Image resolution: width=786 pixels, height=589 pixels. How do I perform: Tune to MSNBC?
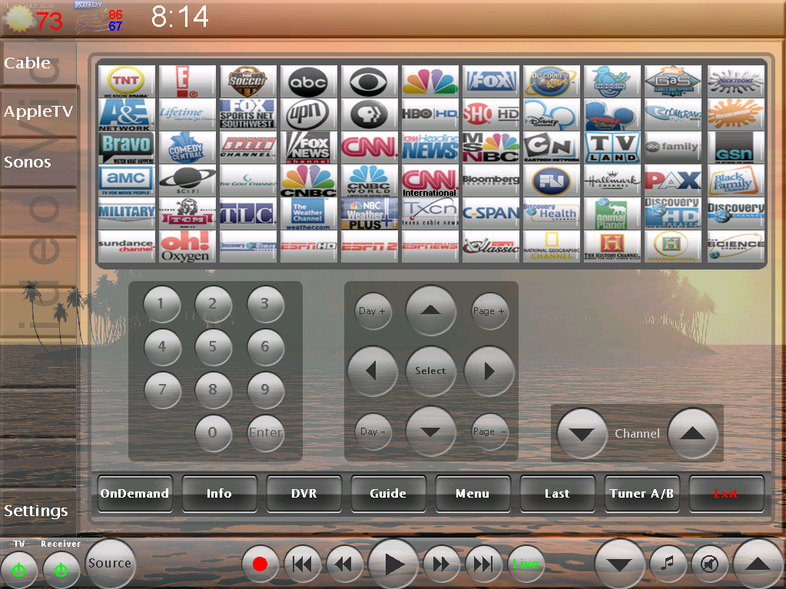[x=490, y=147]
